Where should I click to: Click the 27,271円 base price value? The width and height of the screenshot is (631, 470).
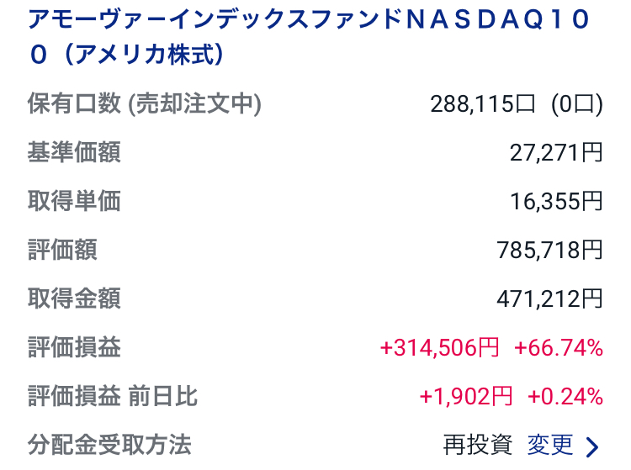tap(556, 152)
